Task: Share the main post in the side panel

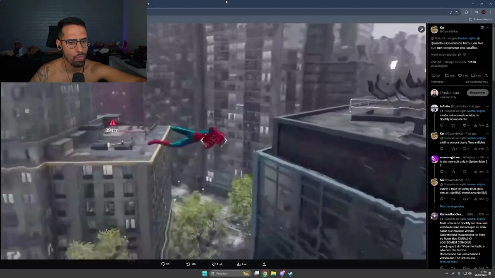Action: (486, 76)
